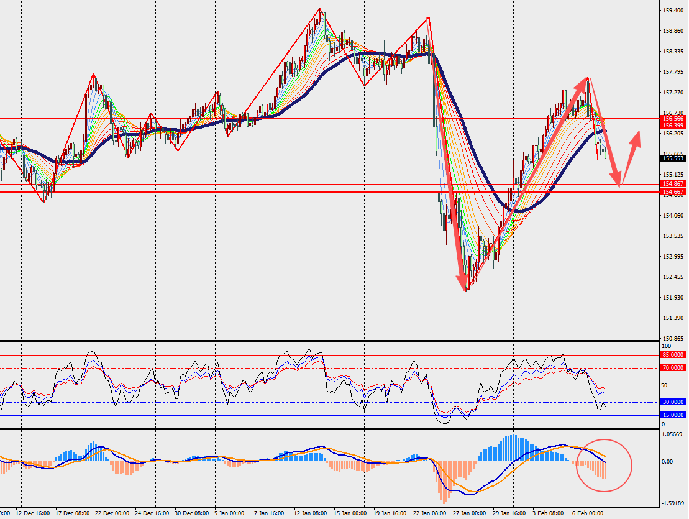Click the blue 15.0000 oversold level label
Screen dimensions: 689x519
pos(673,415)
